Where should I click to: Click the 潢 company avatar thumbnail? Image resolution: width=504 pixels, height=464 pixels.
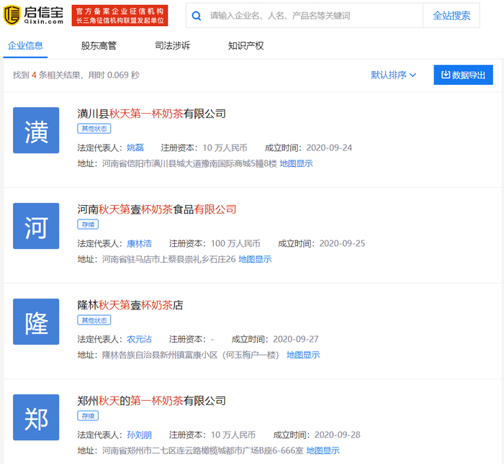(36, 130)
